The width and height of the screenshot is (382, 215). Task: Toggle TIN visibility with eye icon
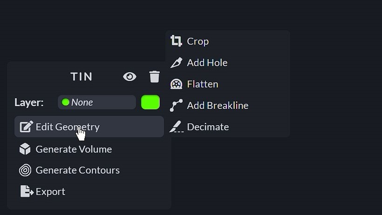(130, 77)
